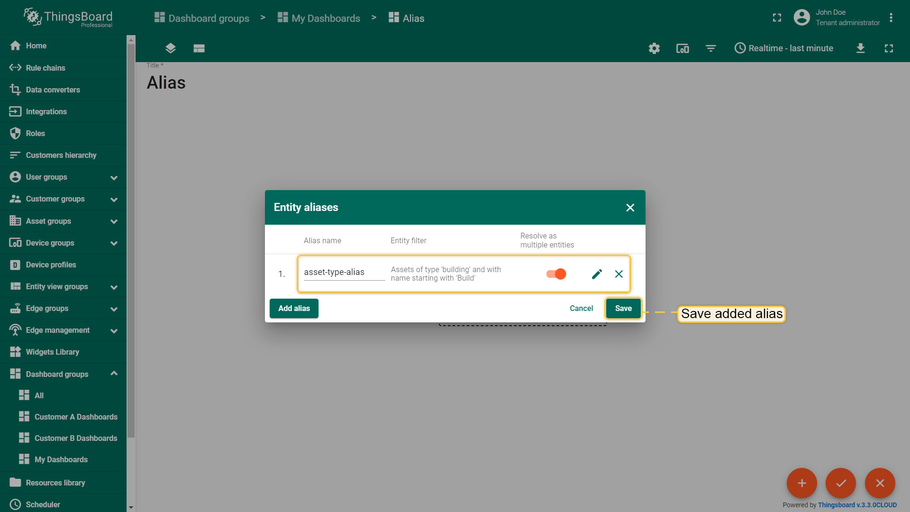Open dashboard settings gear icon
Image resolution: width=910 pixels, height=512 pixels.
654,48
